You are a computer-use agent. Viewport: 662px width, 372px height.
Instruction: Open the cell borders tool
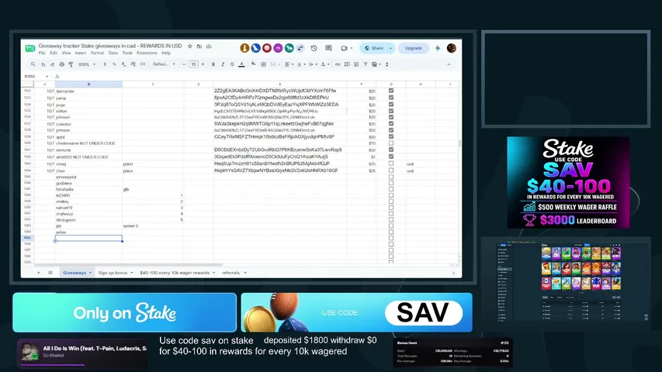click(x=263, y=64)
